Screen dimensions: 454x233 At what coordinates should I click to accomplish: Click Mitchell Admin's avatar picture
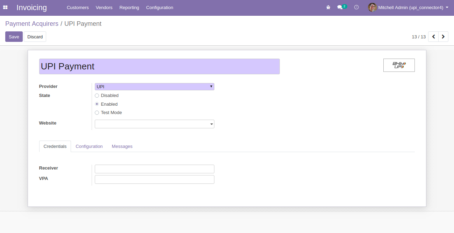[372, 7]
